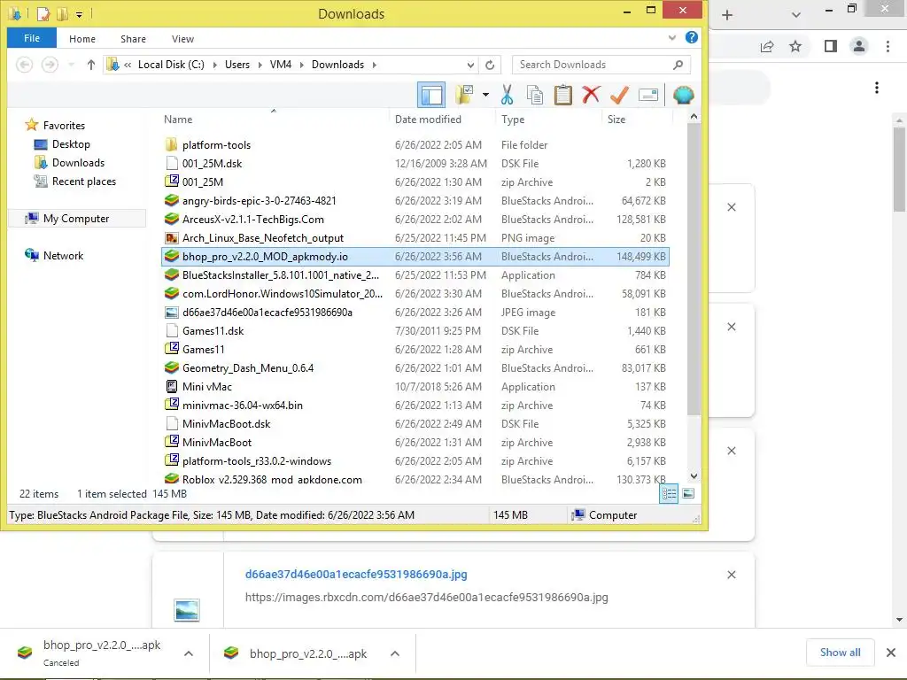Click the Refresh button next to address bar

coord(490,65)
